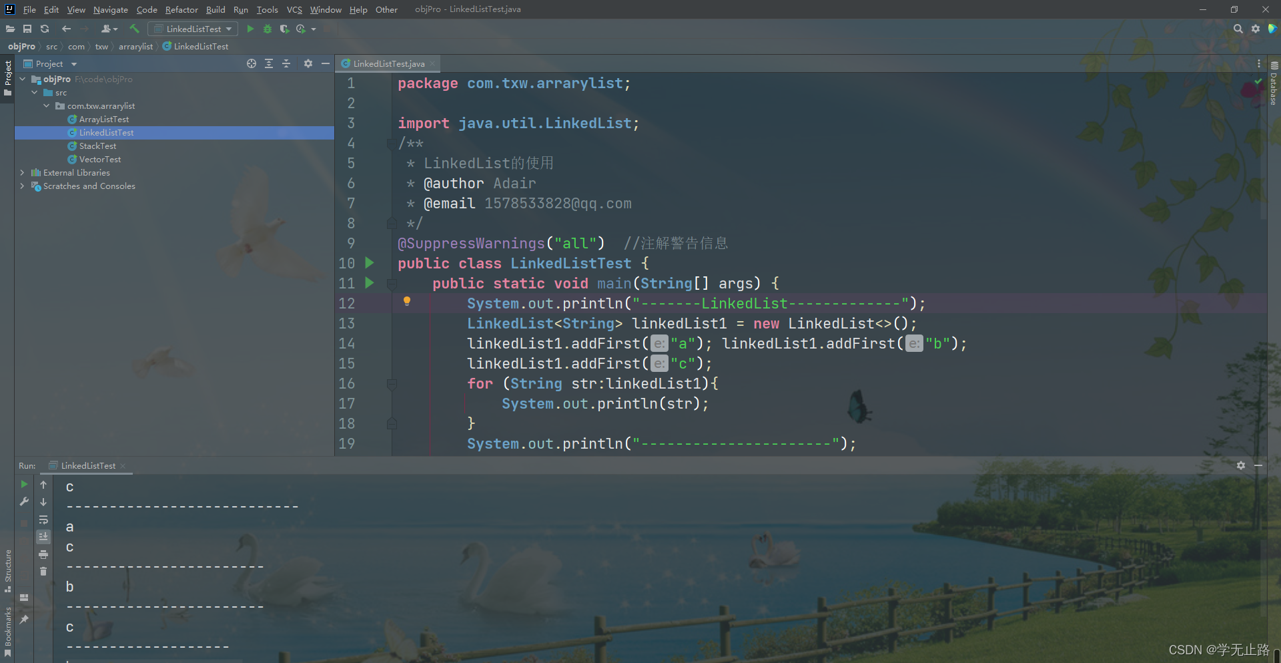Screen dimensions: 1281x663
Task: Navigate back with the left arrow icon
Action: (66, 29)
